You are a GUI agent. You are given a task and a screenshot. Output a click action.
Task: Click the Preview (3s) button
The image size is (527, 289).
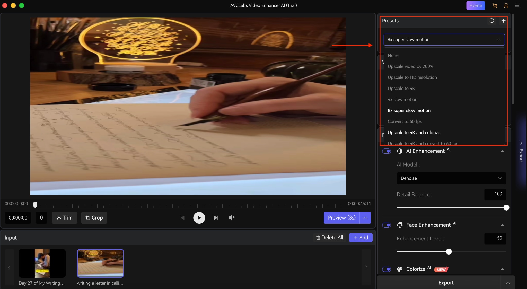341,218
